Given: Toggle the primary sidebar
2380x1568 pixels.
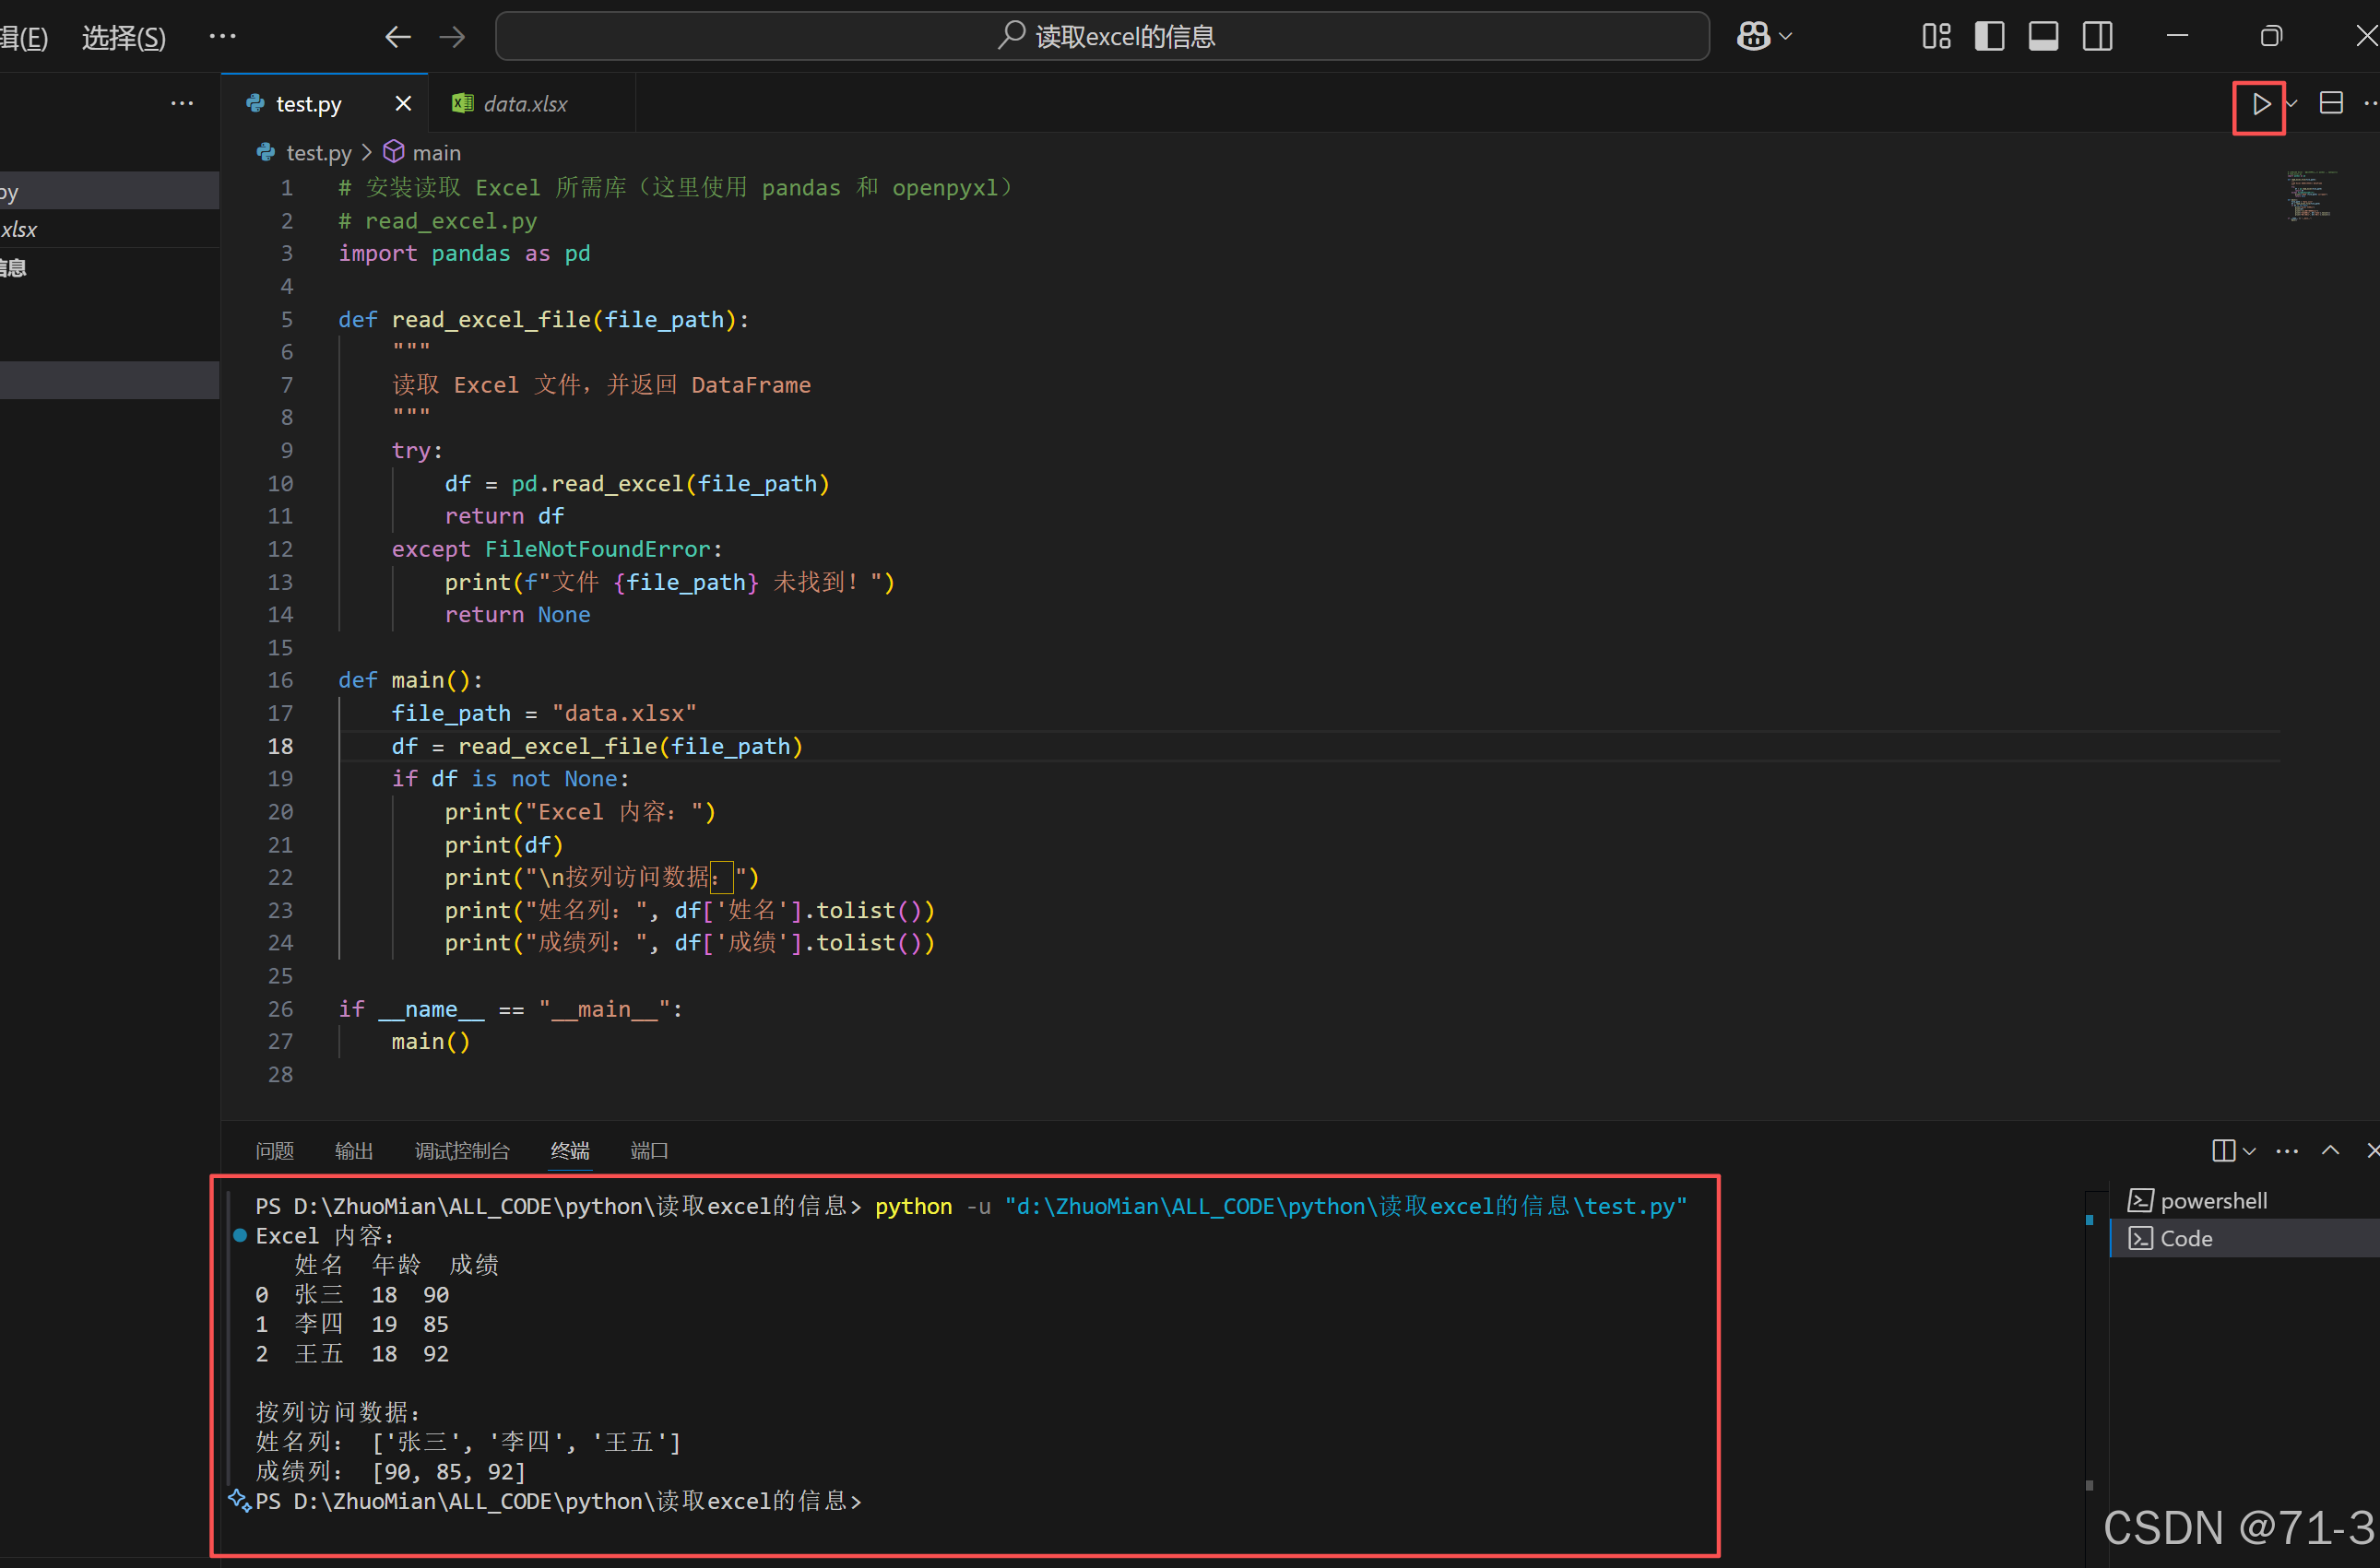Looking at the screenshot, I should pyautogui.click(x=1990, y=36).
